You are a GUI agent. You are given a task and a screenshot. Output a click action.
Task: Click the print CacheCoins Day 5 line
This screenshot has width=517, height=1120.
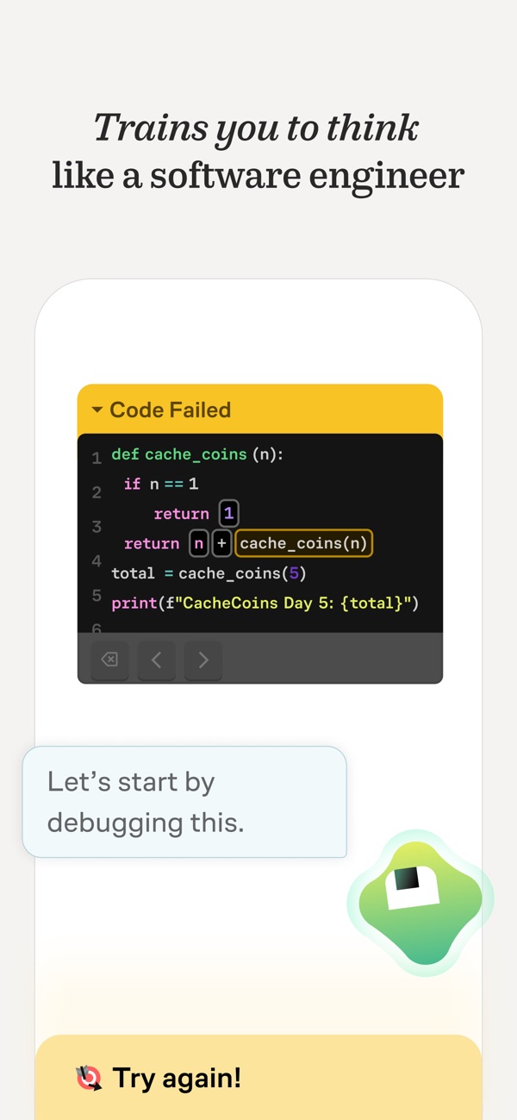(x=265, y=603)
